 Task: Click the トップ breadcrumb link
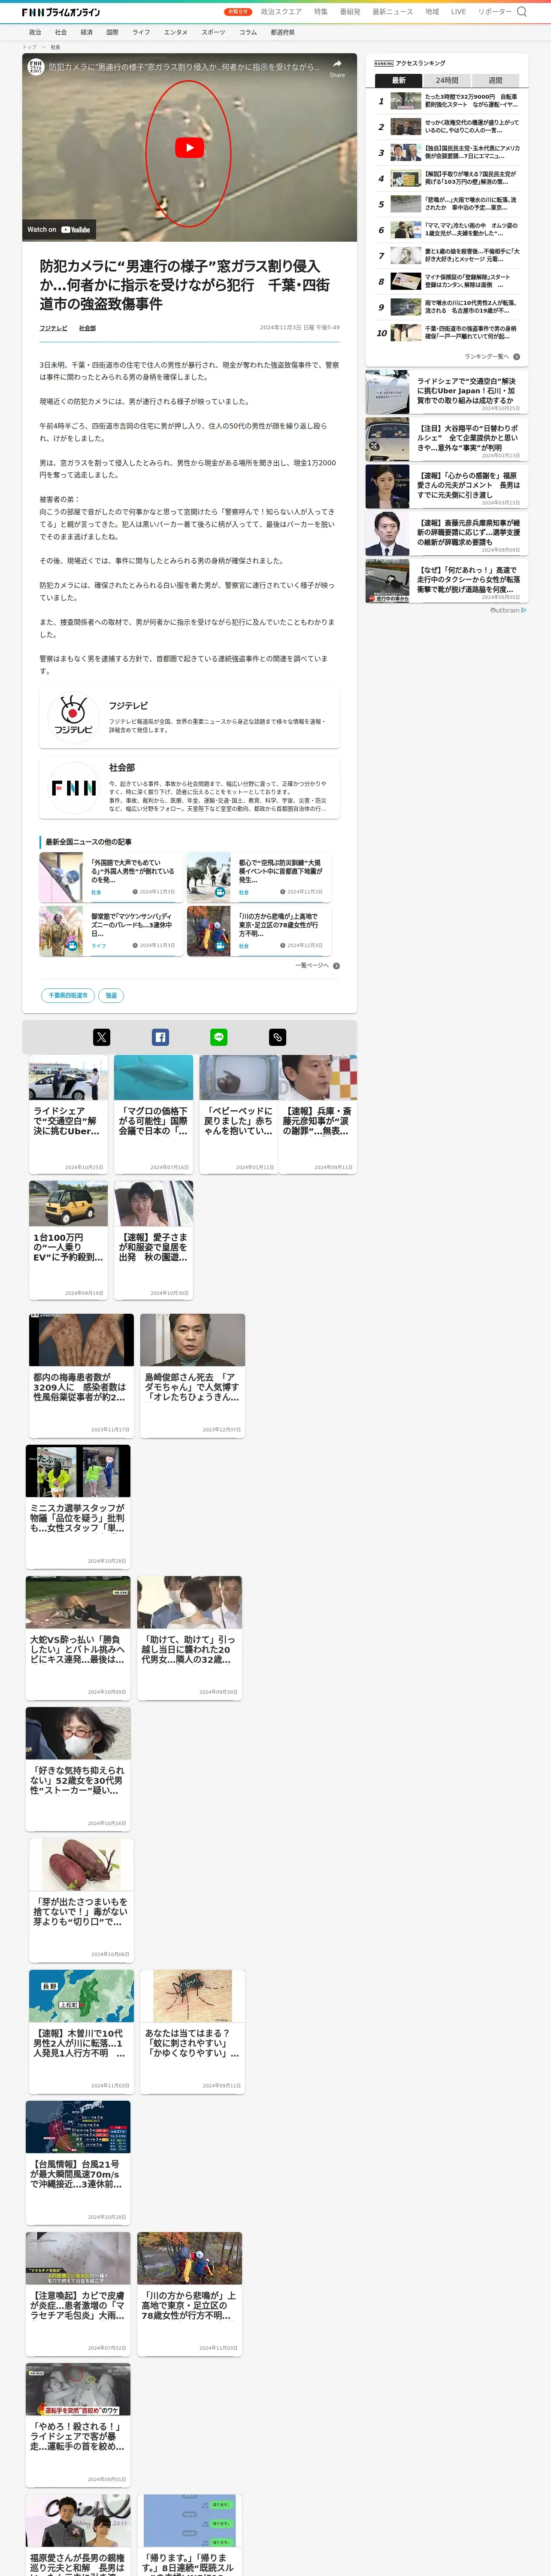(x=29, y=47)
